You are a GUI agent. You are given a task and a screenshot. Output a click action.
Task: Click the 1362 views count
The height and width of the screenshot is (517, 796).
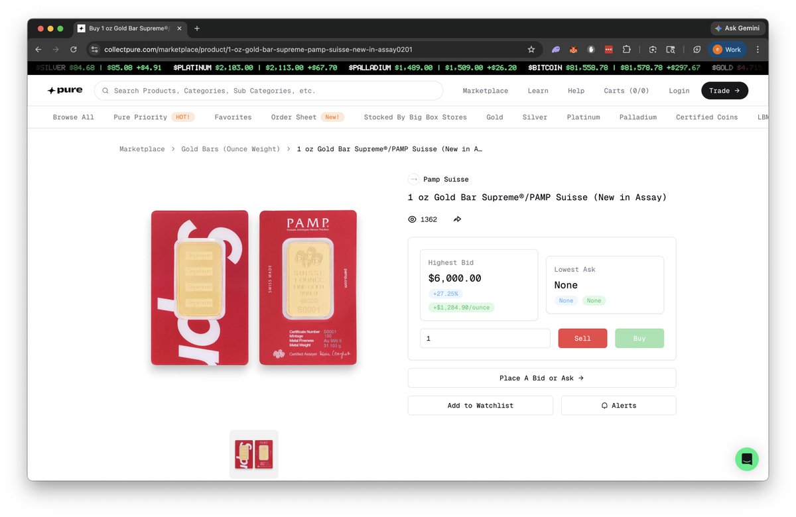click(429, 219)
